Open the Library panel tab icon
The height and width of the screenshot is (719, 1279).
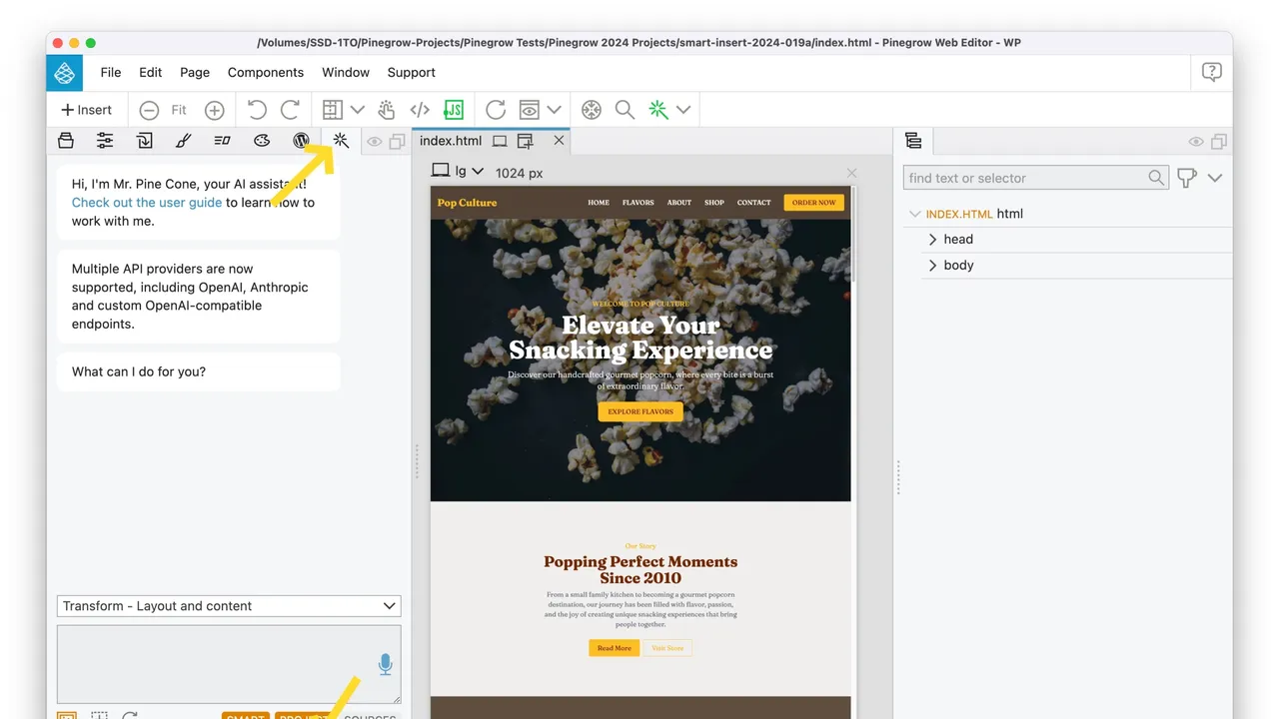click(x=66, y=141)
